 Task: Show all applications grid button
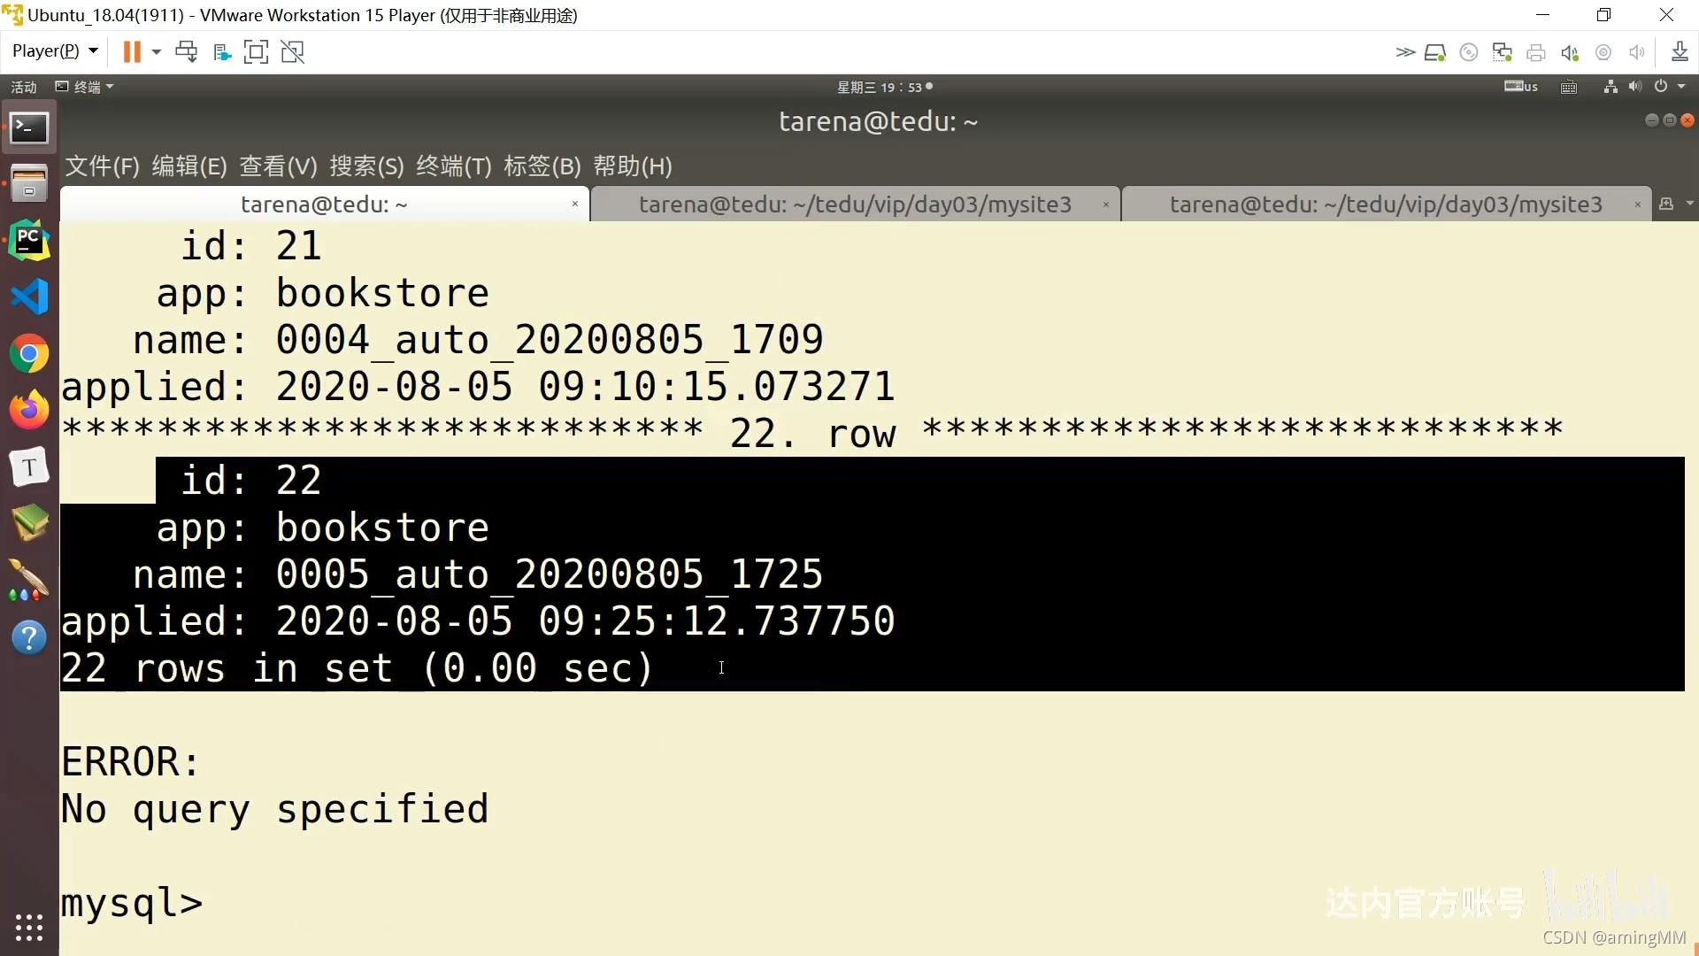click(29, 927)
